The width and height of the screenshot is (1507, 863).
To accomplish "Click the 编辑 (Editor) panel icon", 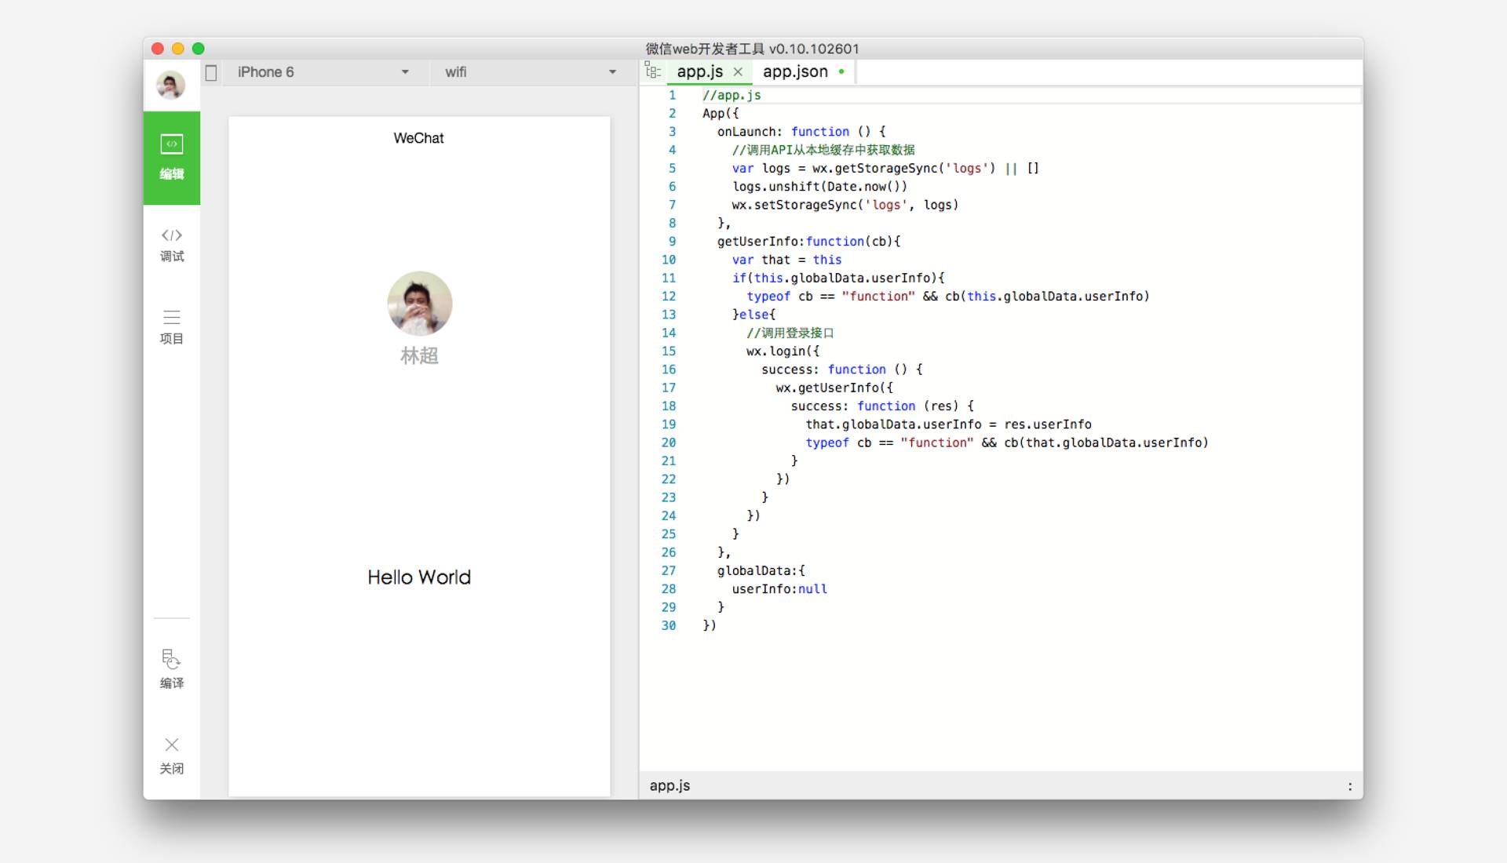I will [x=170, y=155].
